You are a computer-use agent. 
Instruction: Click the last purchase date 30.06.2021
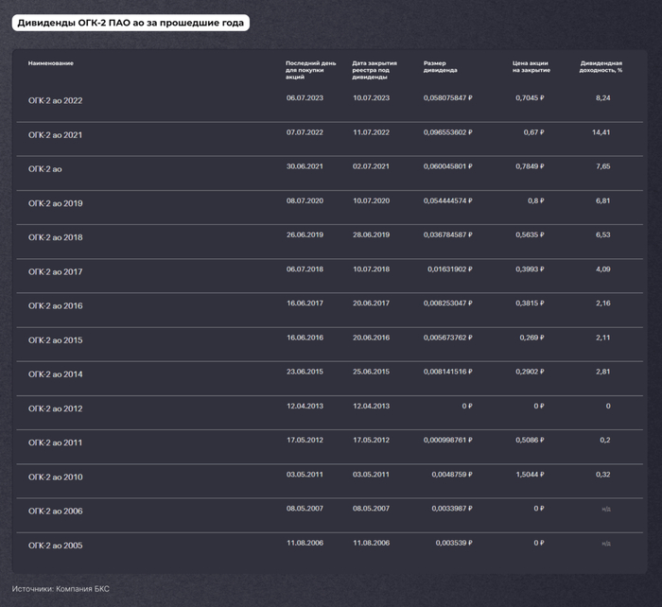coord(305,166)
